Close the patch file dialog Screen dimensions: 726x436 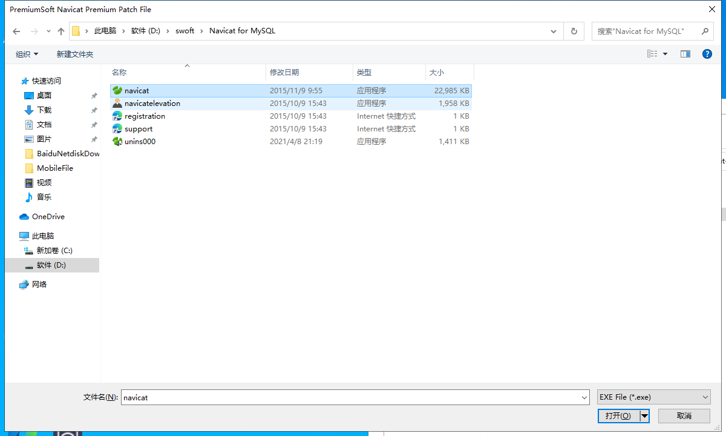(712, 8)
